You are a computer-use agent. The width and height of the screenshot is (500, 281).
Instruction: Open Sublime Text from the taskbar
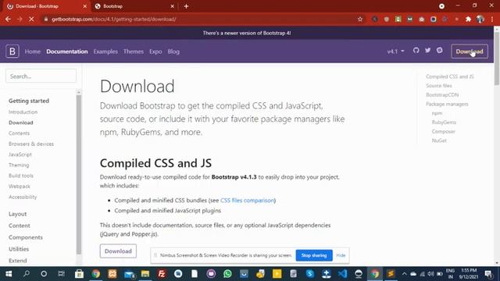click(x=391, y=274)
